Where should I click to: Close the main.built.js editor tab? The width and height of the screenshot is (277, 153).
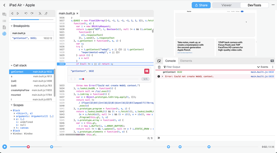(x=77, y=13)
